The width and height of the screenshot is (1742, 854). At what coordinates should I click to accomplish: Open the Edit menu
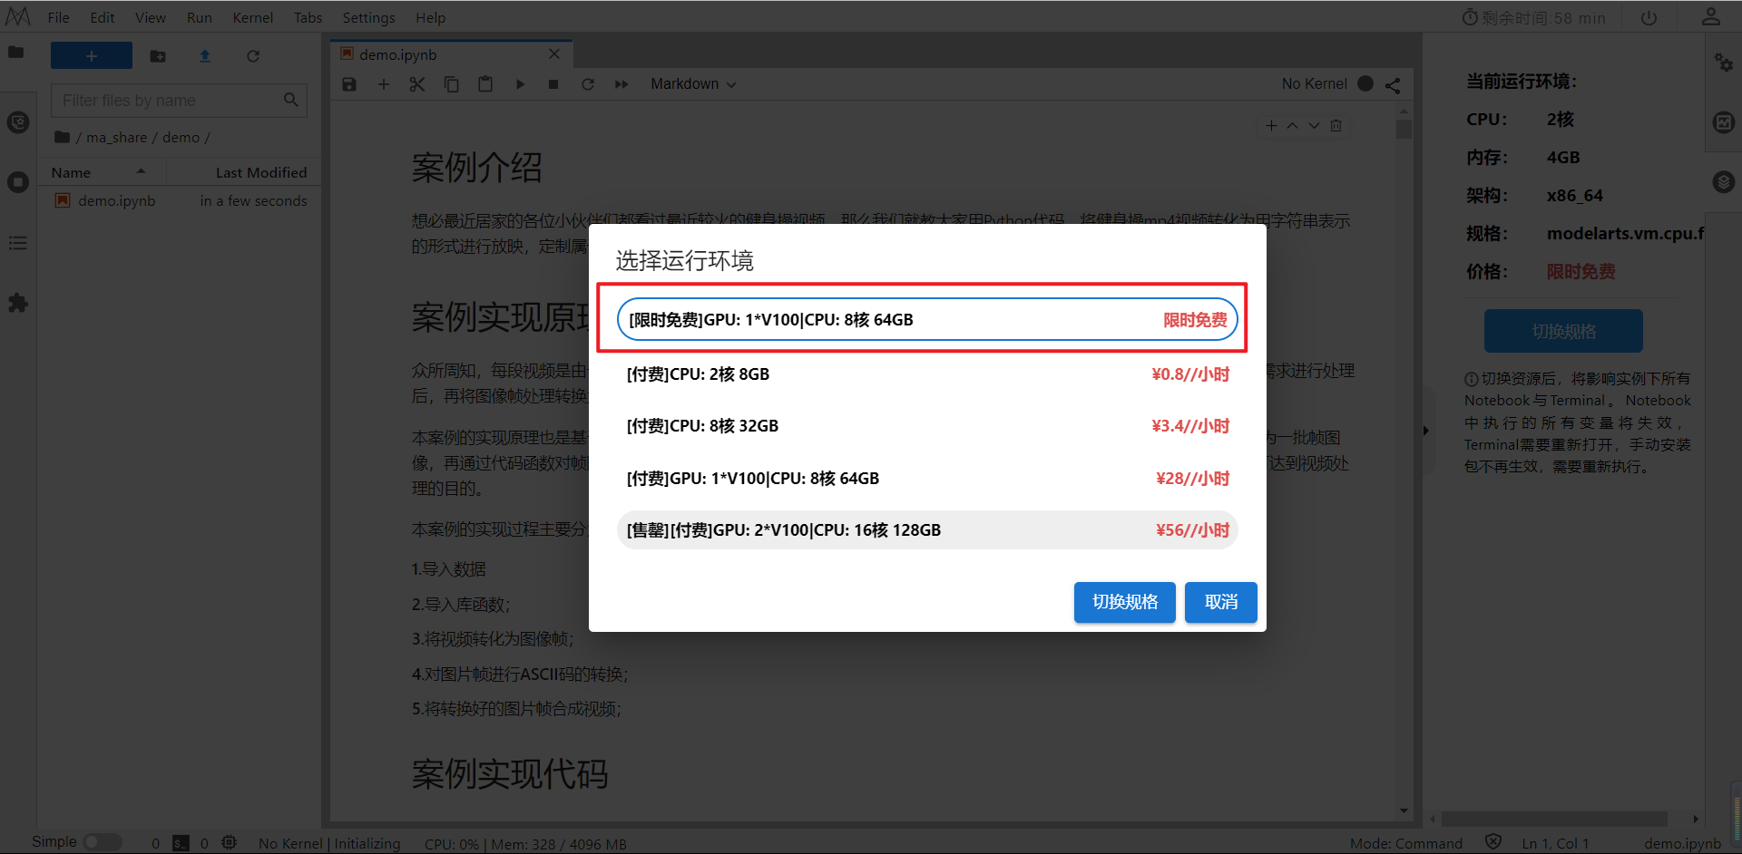(103, 17)
